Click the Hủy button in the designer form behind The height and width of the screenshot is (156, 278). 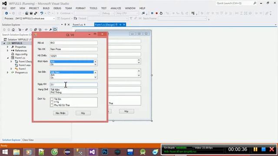(126, 111)
